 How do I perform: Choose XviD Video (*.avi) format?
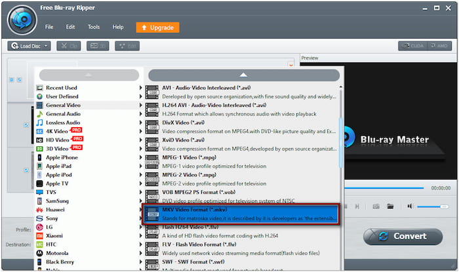pyautogui.click(x=242, y=144)
